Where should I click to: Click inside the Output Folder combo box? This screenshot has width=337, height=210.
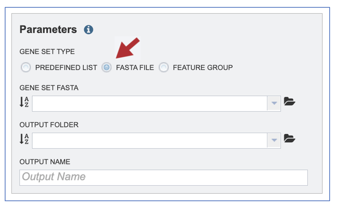150,140
